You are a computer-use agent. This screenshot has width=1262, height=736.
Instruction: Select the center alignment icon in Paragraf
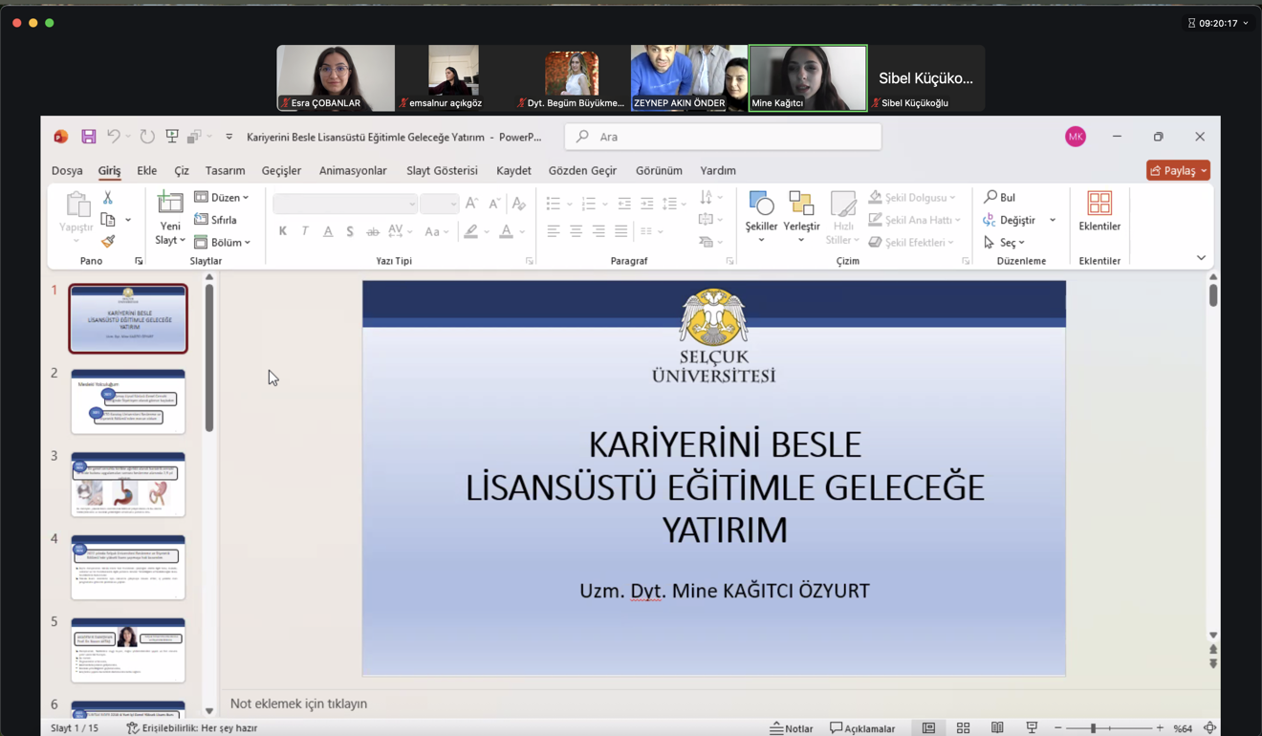pos(575,229)
